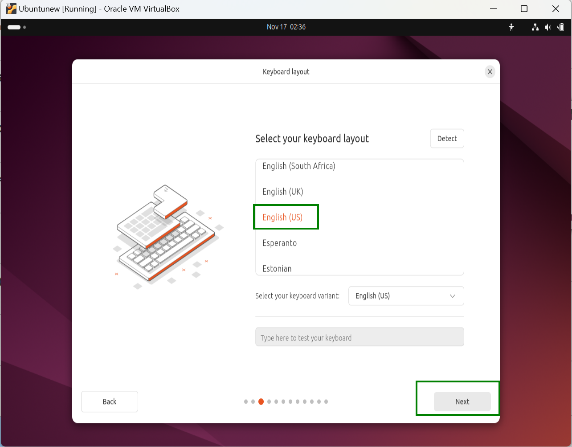Click the VirtualBox app icon in title bar
The image size is (572, 447).
click(x=11, y=8)
